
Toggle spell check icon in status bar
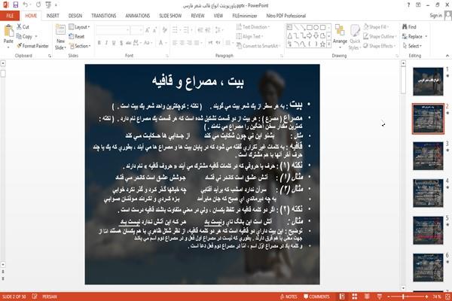pyautogui.click(x=35, y=296)
